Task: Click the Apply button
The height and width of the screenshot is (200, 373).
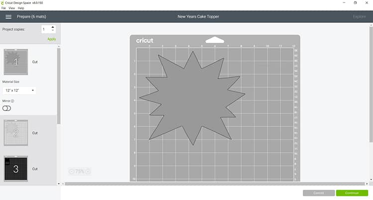Action: [x=52, y=39]
